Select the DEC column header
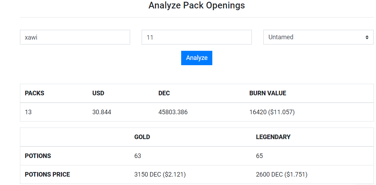Screen dimensions: 376x185 [x=164, y=93]
